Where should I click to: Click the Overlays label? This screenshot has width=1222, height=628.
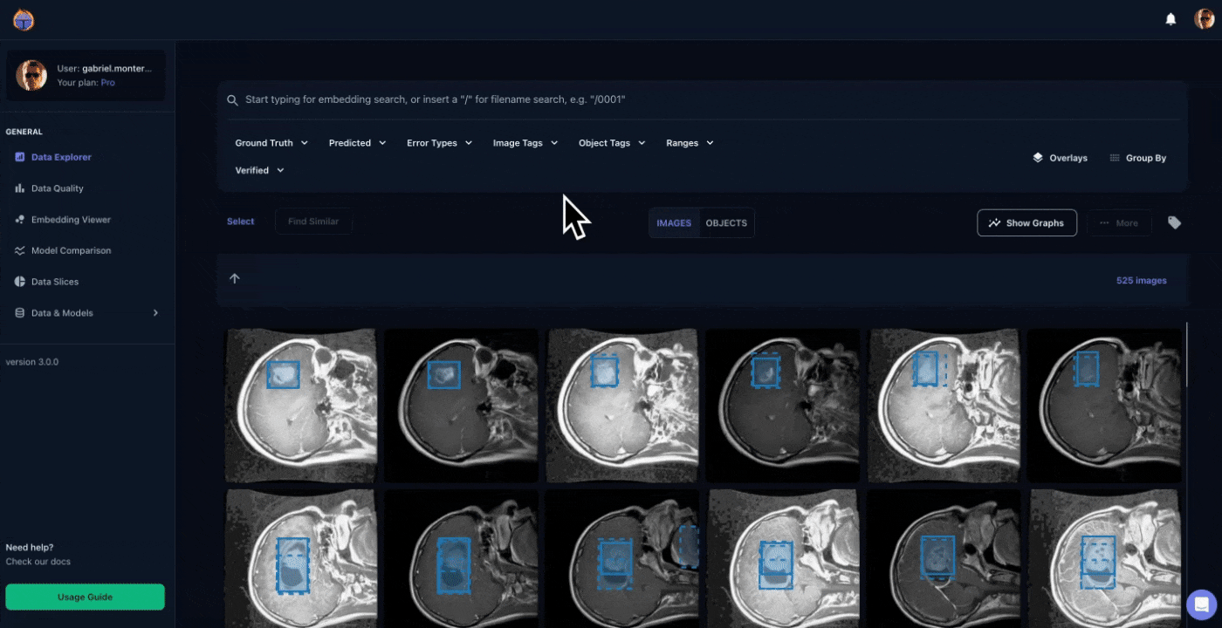[1068, 159]
